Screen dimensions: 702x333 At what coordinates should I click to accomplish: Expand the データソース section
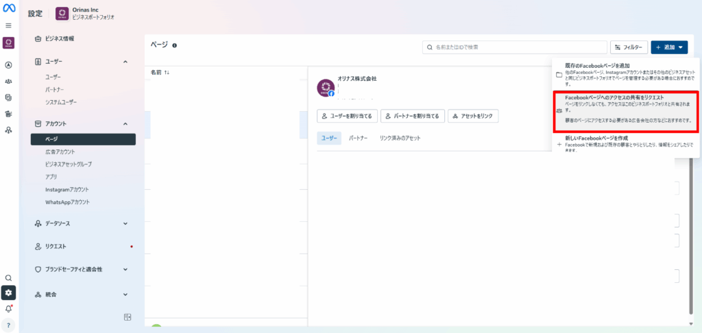click(x=125, y=223)
